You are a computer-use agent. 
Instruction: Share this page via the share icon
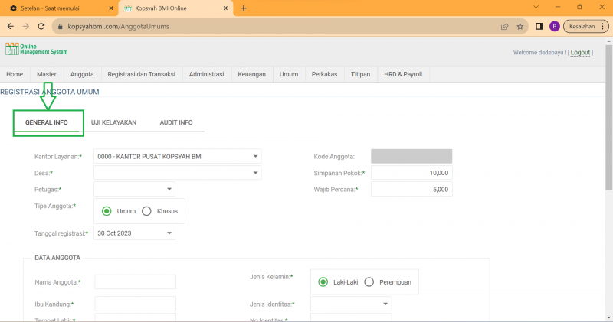click(x=504, y=27)
